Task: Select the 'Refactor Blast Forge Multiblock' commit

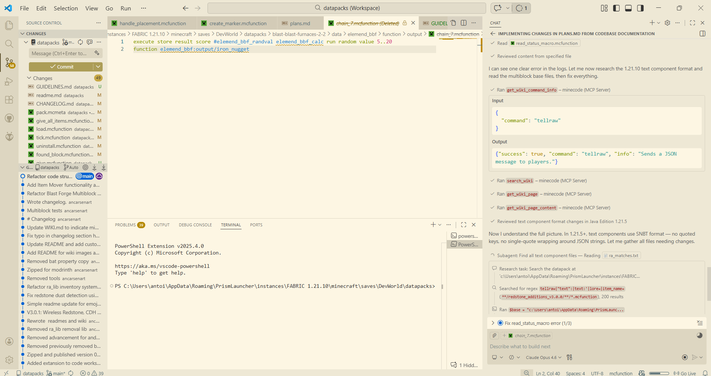Action: click(x=64, y=193)
